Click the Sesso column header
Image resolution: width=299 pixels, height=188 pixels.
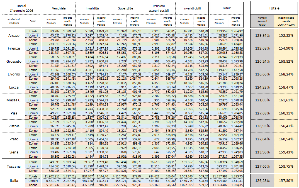click(x=33, y=21)
